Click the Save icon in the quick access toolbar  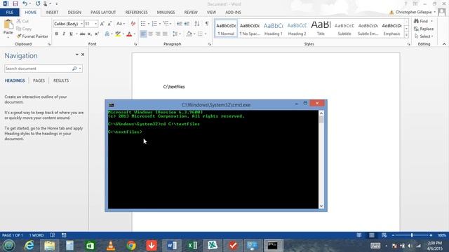click(x=15, y=3)
